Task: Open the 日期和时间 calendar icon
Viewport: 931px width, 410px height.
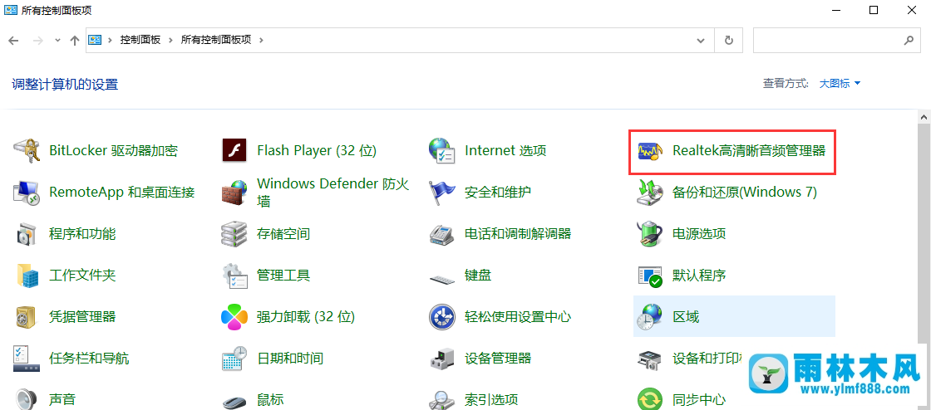Action: [234, 358]
